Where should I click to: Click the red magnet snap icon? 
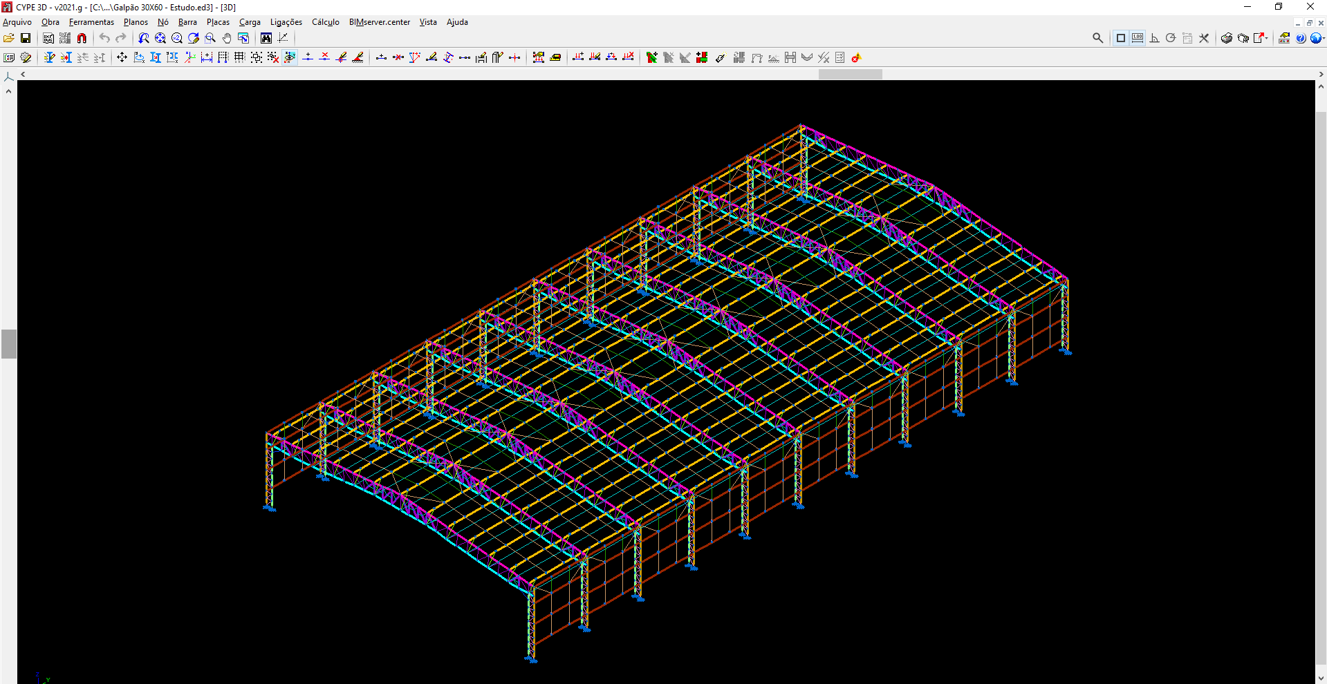[82, 38]
